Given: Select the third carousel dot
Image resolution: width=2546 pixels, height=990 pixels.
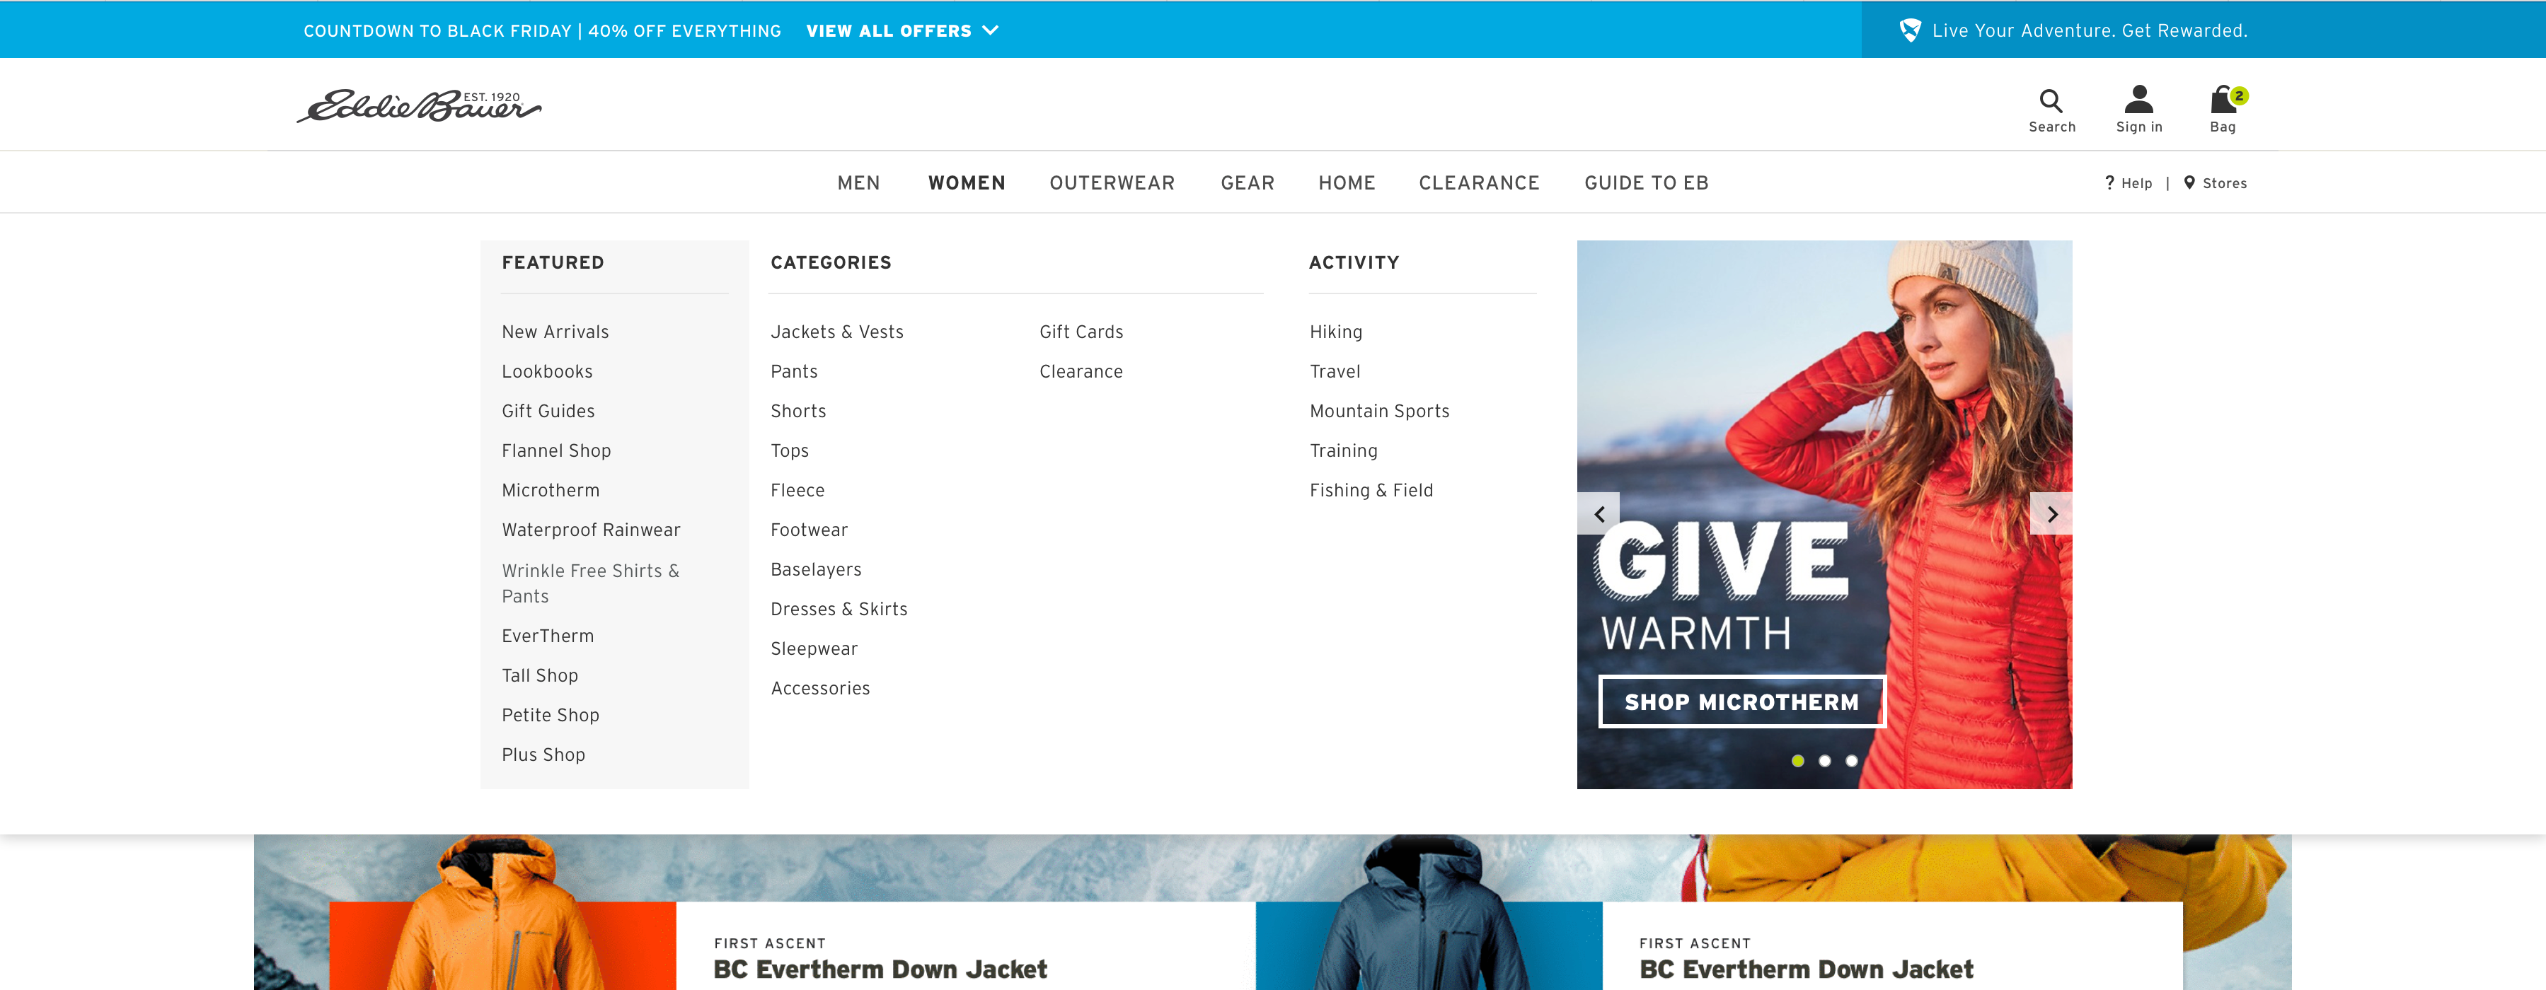Looking at the screenshot, I should (1851, 761).
